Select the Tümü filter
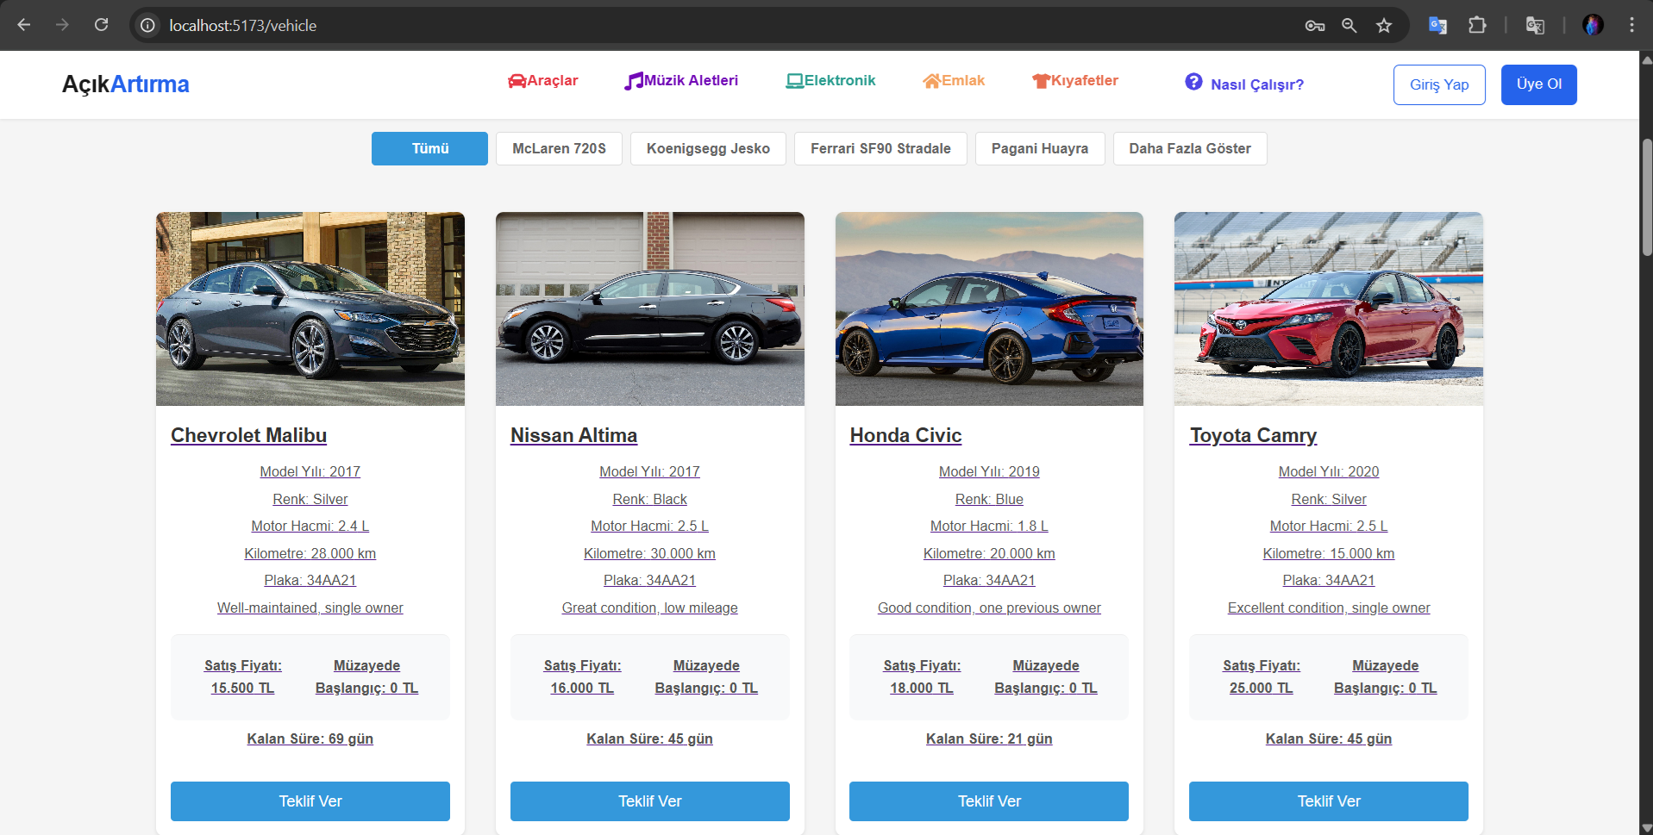This screenshot has width=1653, height=835. pyautogui.click(x=429, y=148)
